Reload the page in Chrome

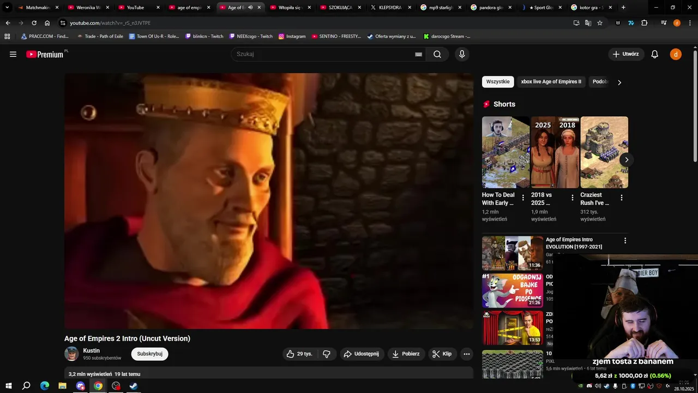pyautogui.click(x=34, y=23)
